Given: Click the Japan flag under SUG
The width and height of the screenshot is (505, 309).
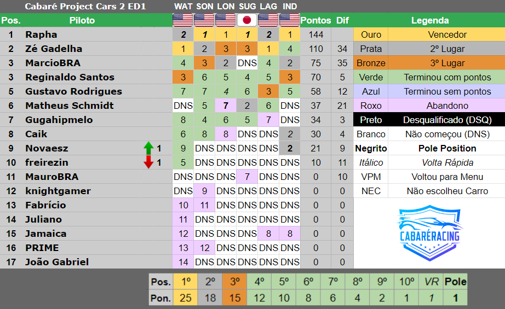Looking at the screenshot, I should 246,20.
